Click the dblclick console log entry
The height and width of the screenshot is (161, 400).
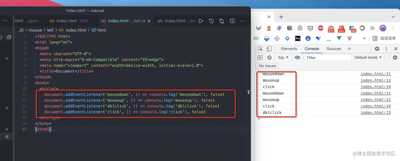(x=272, y=113)
